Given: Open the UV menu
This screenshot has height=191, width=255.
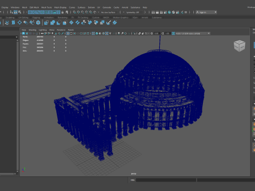Looking at the screenshot, I should coord(99,7).
